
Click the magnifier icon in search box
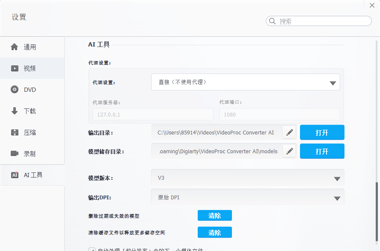[273, 21]
